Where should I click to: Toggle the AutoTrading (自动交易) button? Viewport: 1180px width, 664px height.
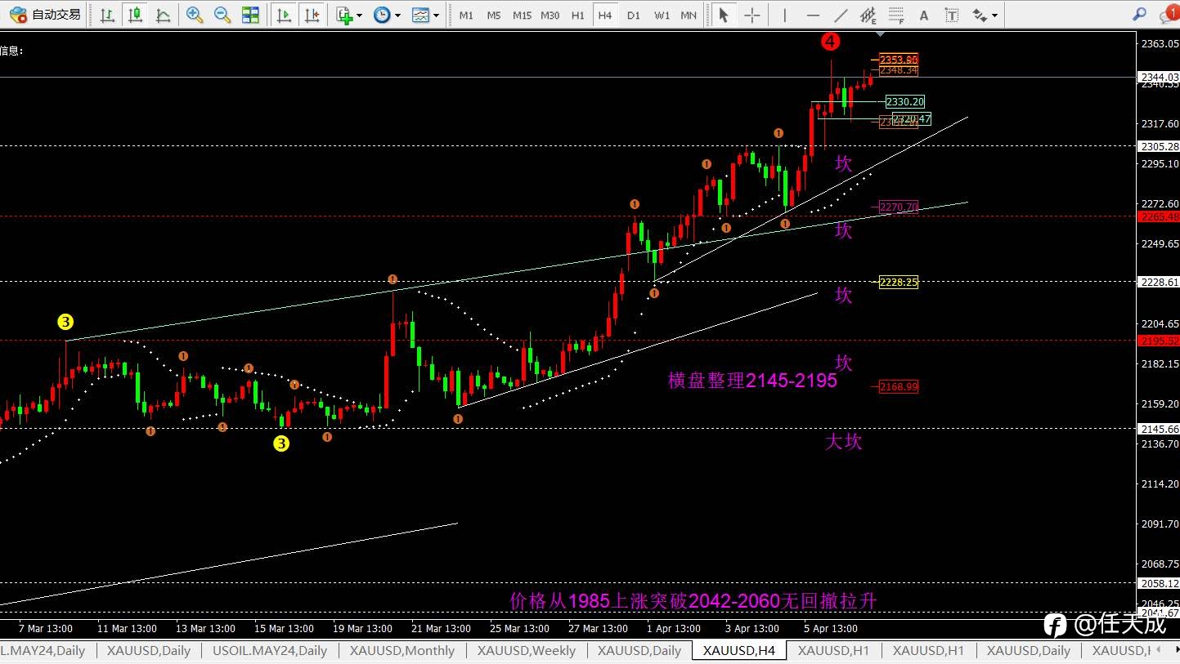[46, 15]
